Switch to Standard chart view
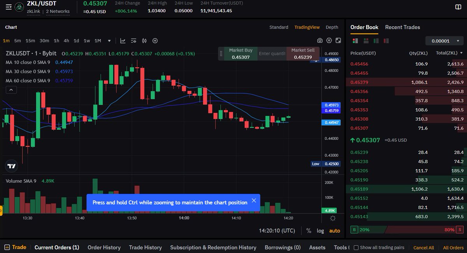 (279, 27)
